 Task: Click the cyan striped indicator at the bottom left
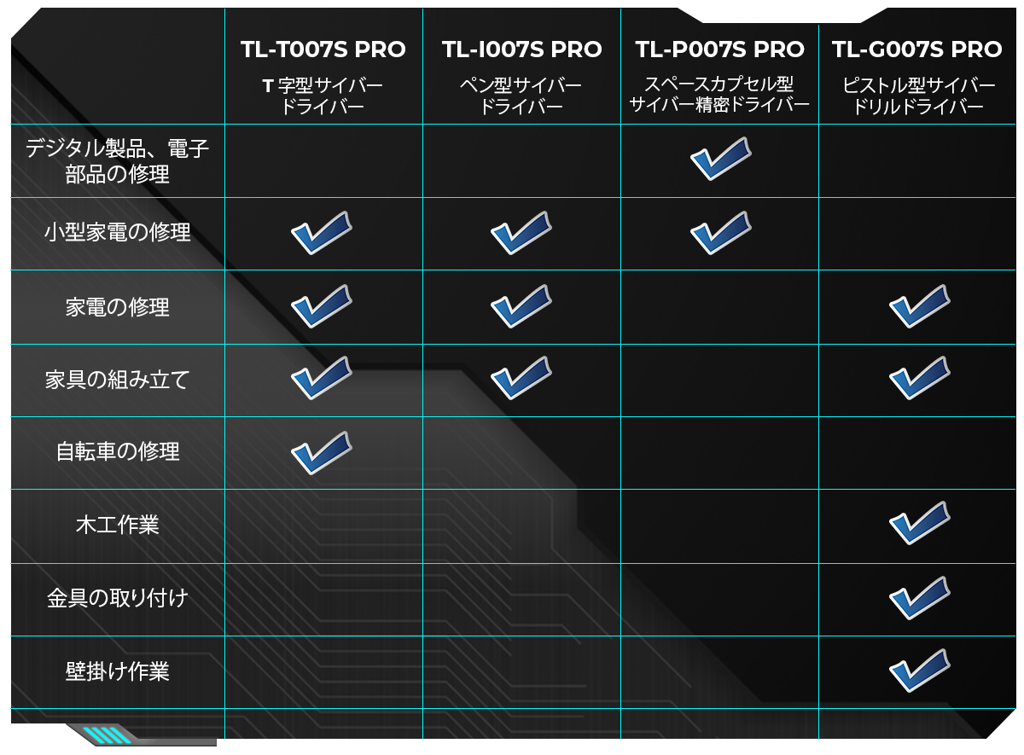[x=107, y=735]
